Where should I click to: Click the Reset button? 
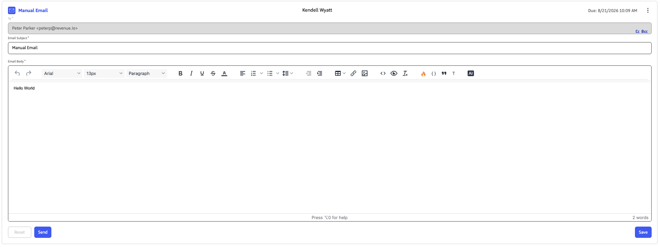click(x=20, y=232)
